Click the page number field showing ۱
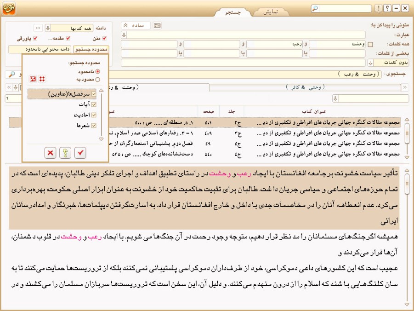The height and width of the screenshot is (311, 414). 13,98
